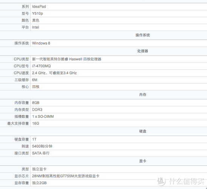207x189 pixels.
Task: Click the 显卡 section header
Action: 142,161
